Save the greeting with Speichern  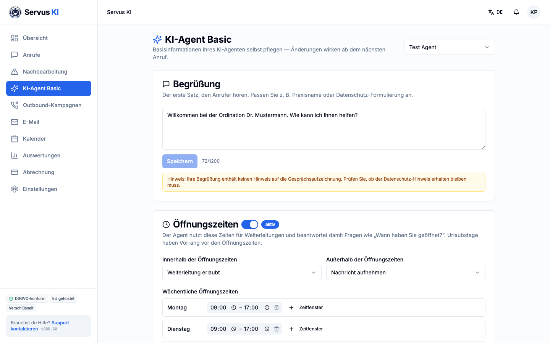[180, 161]
